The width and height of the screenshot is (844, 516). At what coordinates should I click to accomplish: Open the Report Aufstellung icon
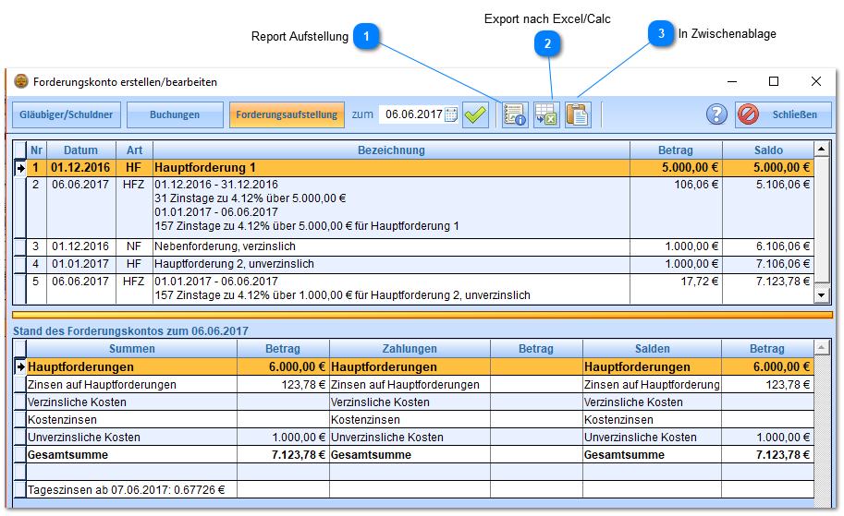[x=515, y=115]
